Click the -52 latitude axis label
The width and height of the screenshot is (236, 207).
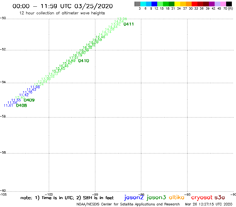[3, 49]
